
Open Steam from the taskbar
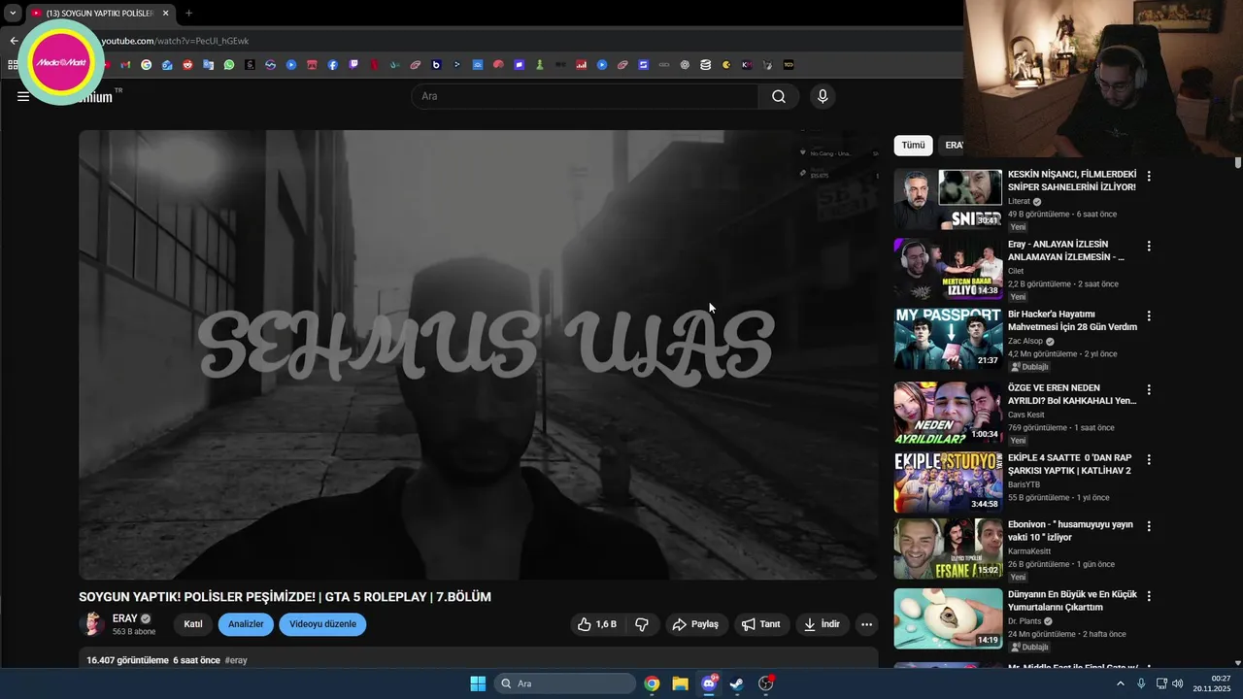(x=737, y=683)
